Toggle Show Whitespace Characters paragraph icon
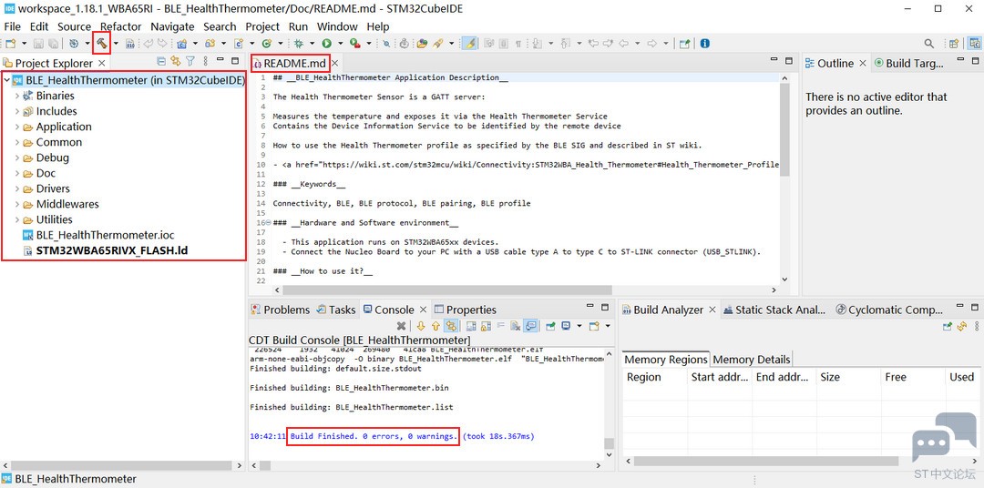 (518, 44)
